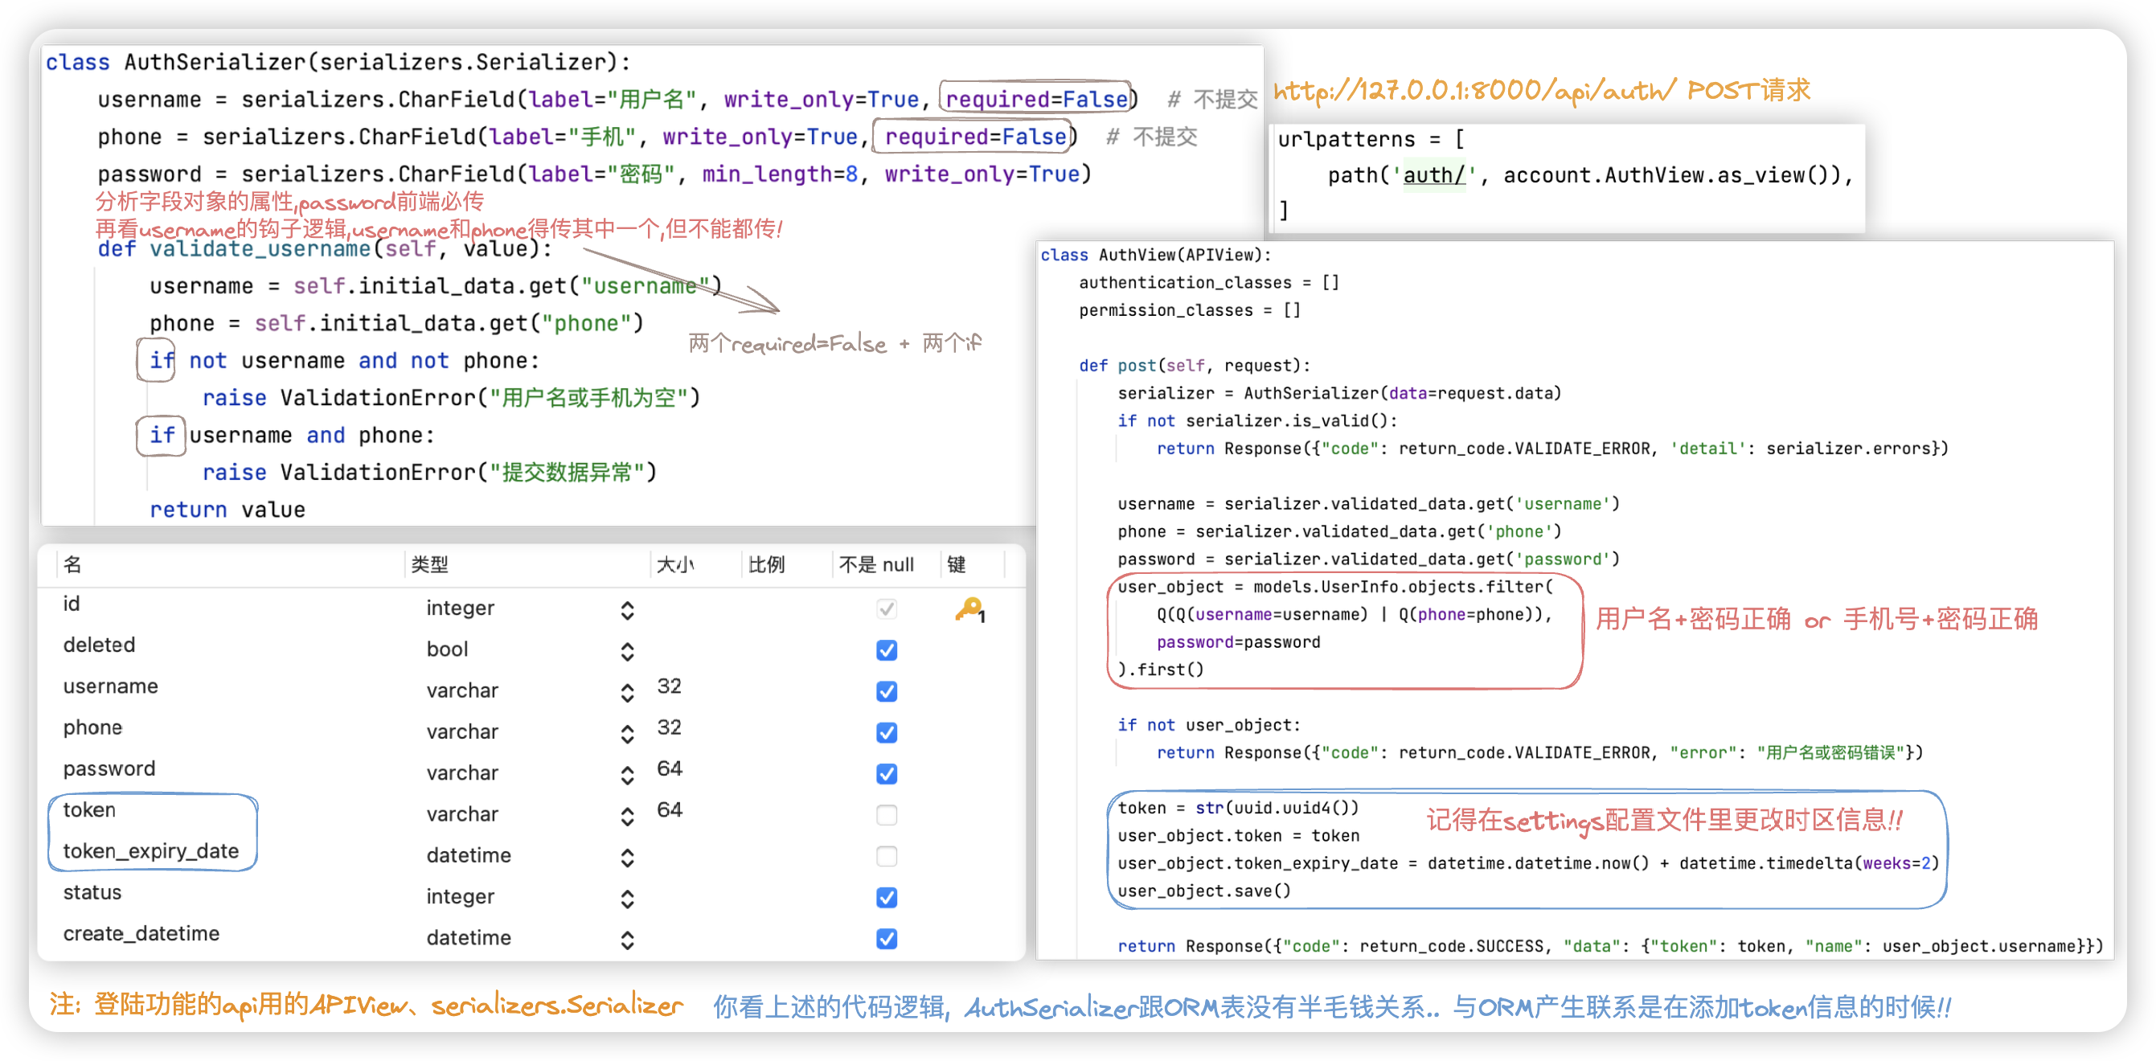This screenshot has width=2156, height=1061.
Task: Click the primary key icon on the id row
Action: tap(969, 608)
